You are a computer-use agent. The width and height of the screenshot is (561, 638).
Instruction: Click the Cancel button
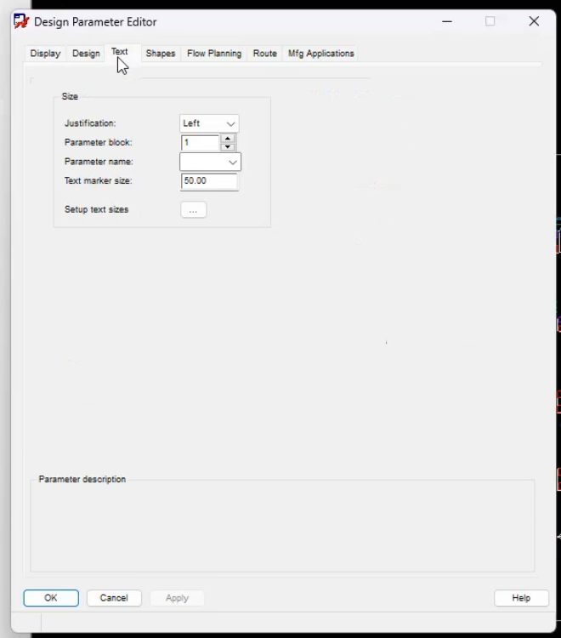point(114,598)
